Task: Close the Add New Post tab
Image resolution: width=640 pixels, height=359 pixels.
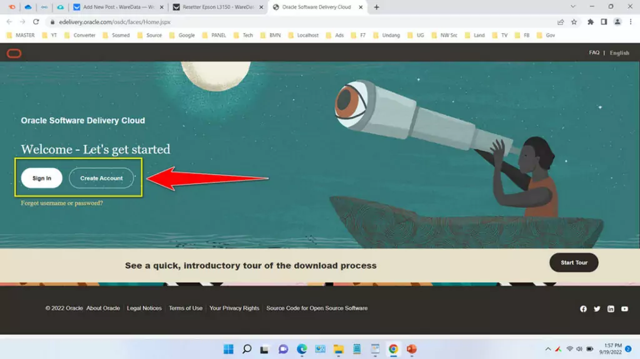Action: [162, 7]
